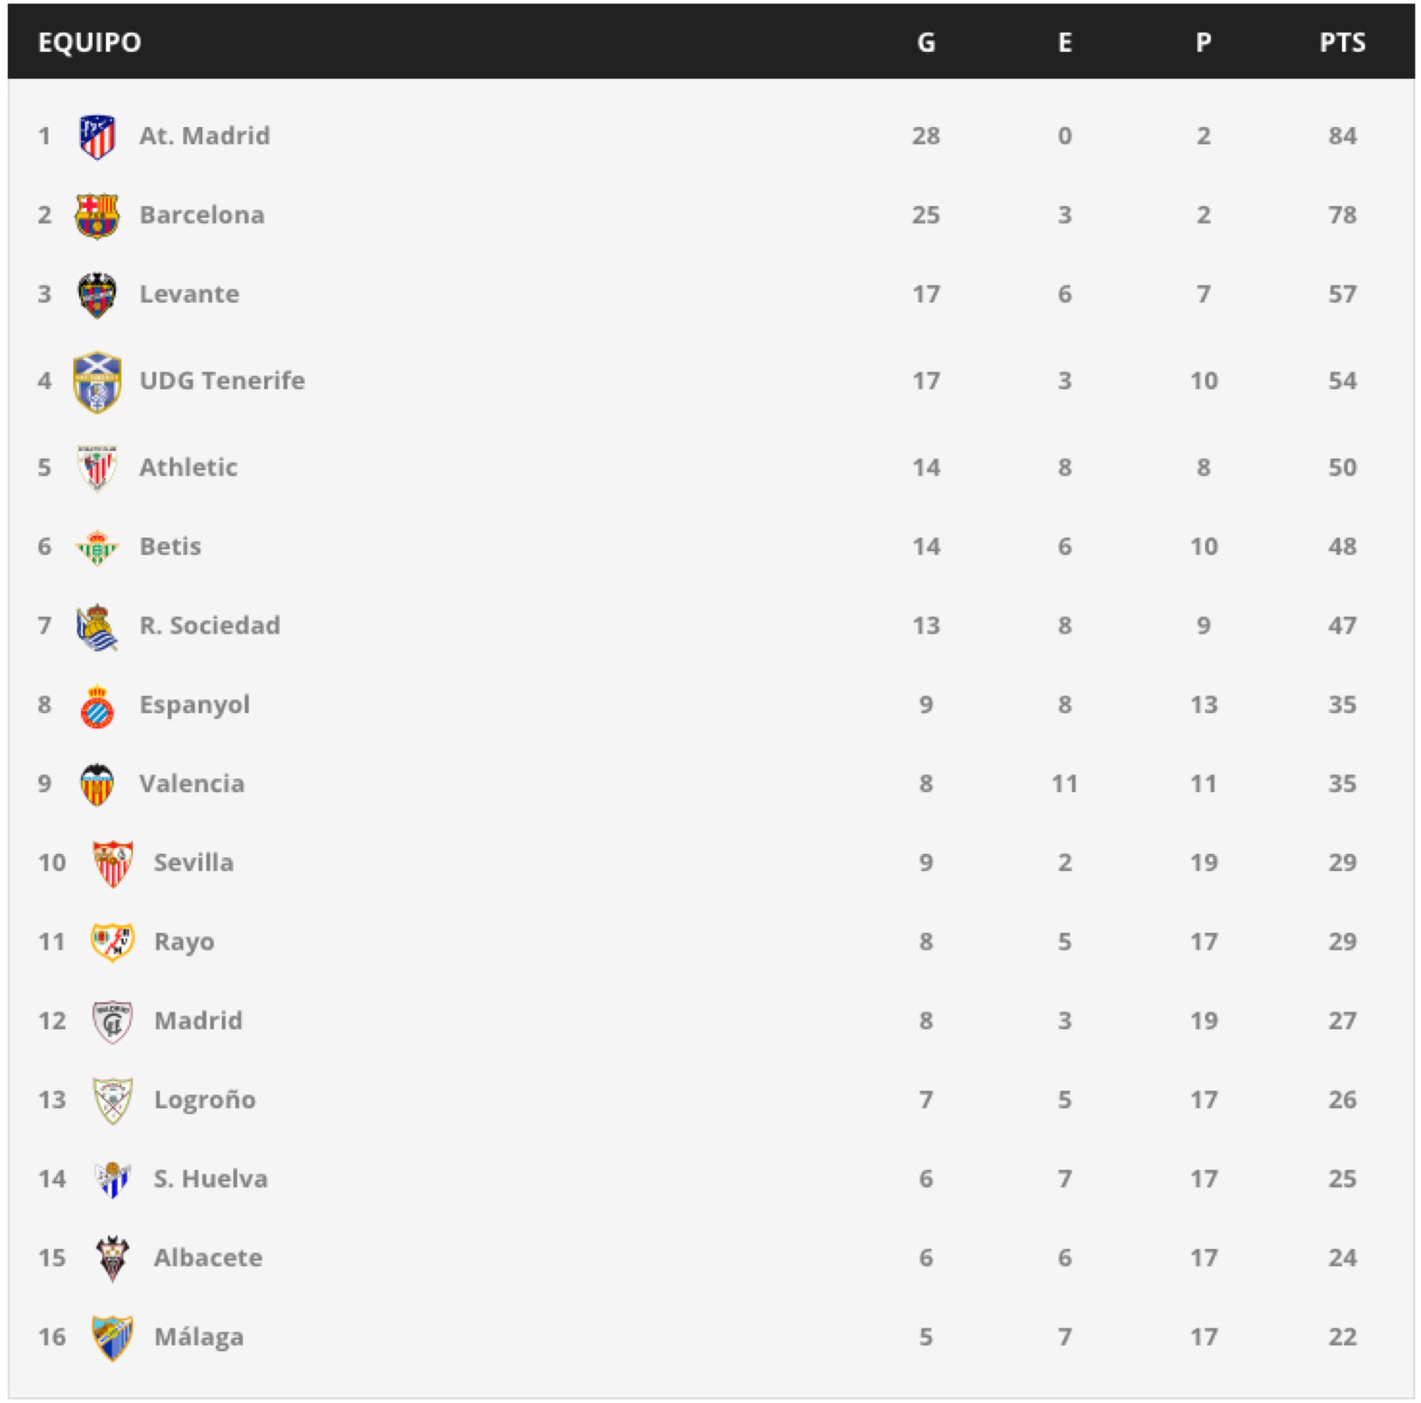Open the Madrid team name link

(x=199, y=1021)
